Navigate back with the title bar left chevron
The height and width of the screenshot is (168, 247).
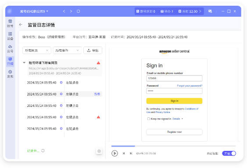click(x=64, y=11)
